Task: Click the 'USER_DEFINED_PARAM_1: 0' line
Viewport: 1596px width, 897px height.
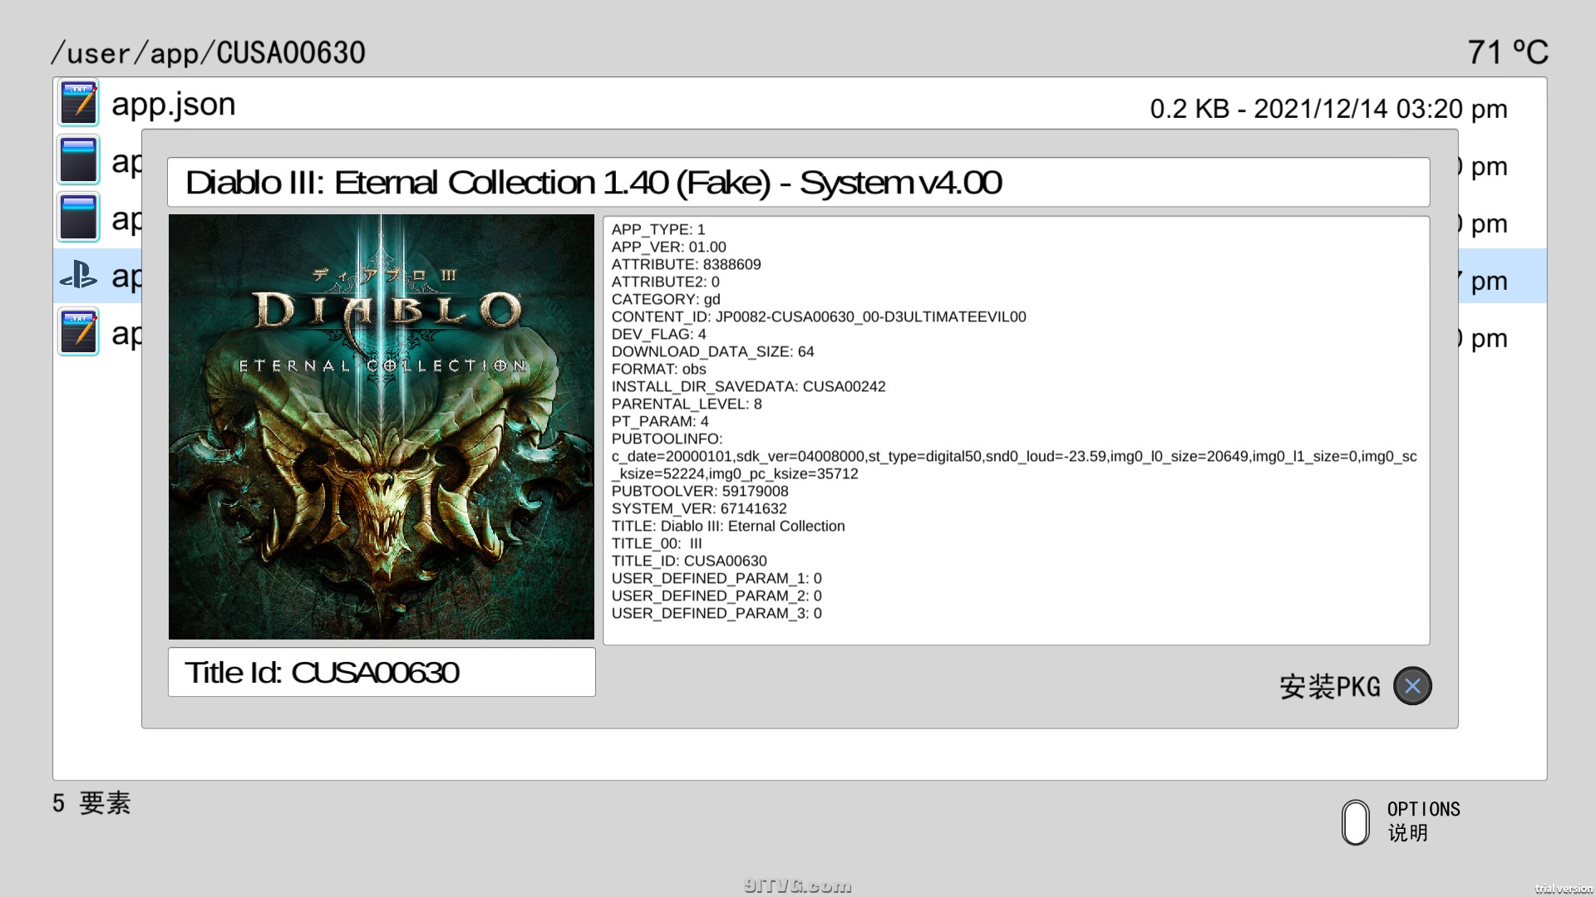Action: coord(717,578)
